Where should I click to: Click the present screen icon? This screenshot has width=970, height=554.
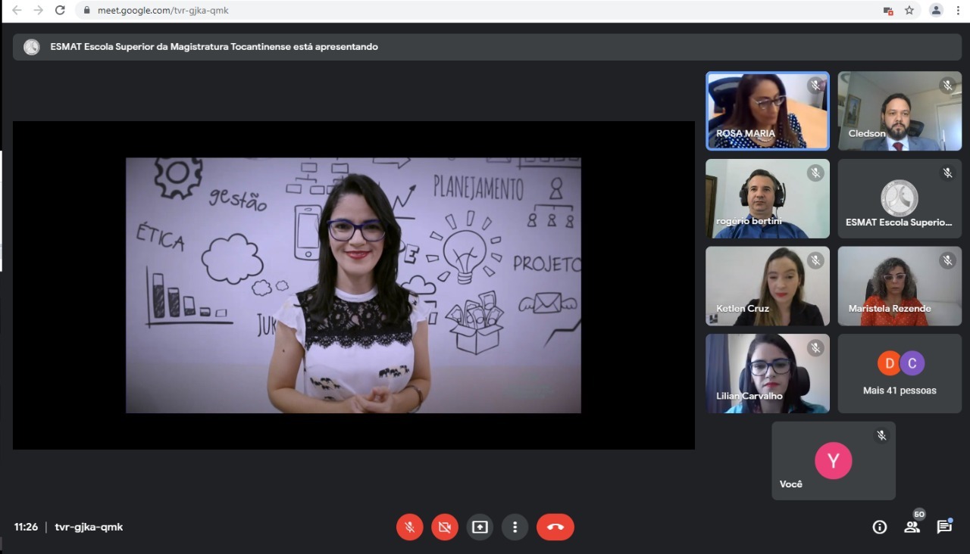coord(480,527)
